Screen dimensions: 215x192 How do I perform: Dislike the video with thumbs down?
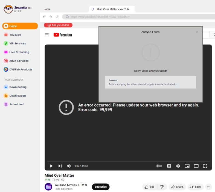[x=162, y=187]
